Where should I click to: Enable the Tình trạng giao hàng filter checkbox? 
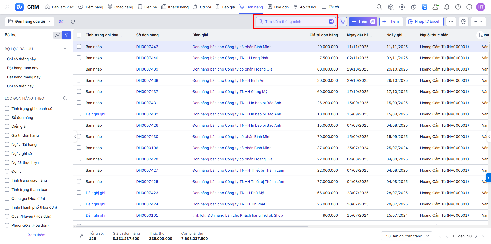(x=7, y=181)
